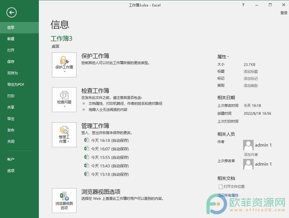Choose 关闭 to close the workbook
The image size is (289, 218).
(x=19, y=141)
